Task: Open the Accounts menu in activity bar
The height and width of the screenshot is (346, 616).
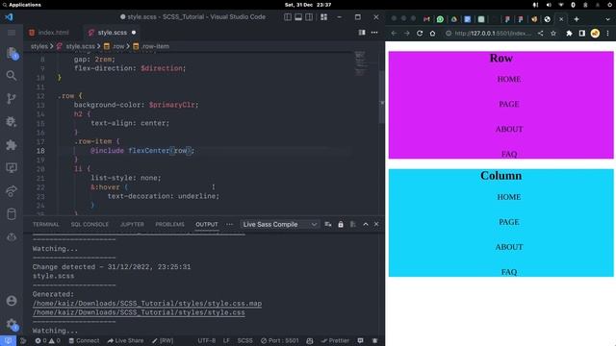Action: 12,301
